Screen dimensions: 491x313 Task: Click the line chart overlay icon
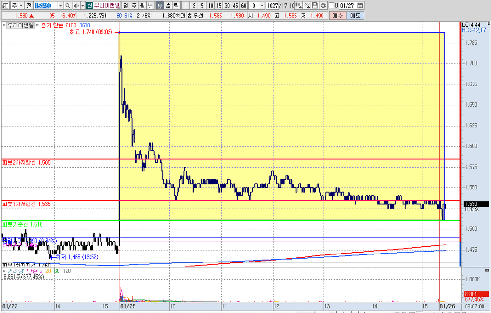click(306, 6)
